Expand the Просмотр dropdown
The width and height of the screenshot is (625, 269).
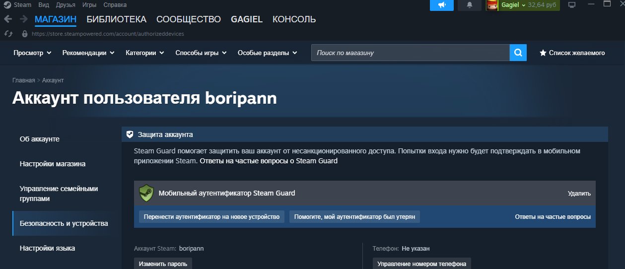click(x=32, y=53)
